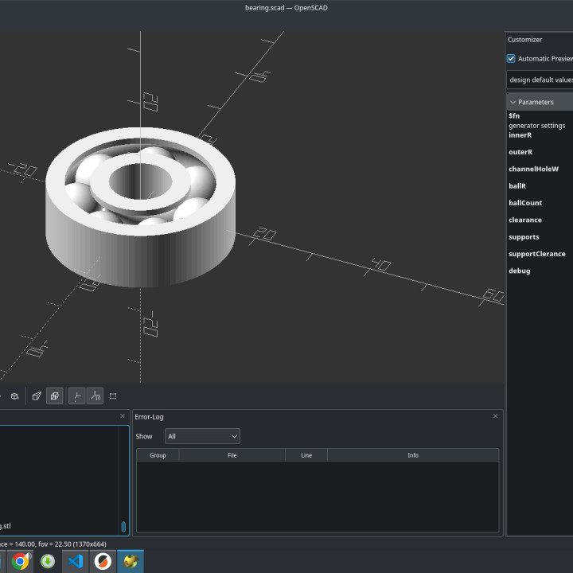Click the ballCount parameter label
Image resolution: width=573 pixels, height=573 pixels.
click(x=525, y=203)
